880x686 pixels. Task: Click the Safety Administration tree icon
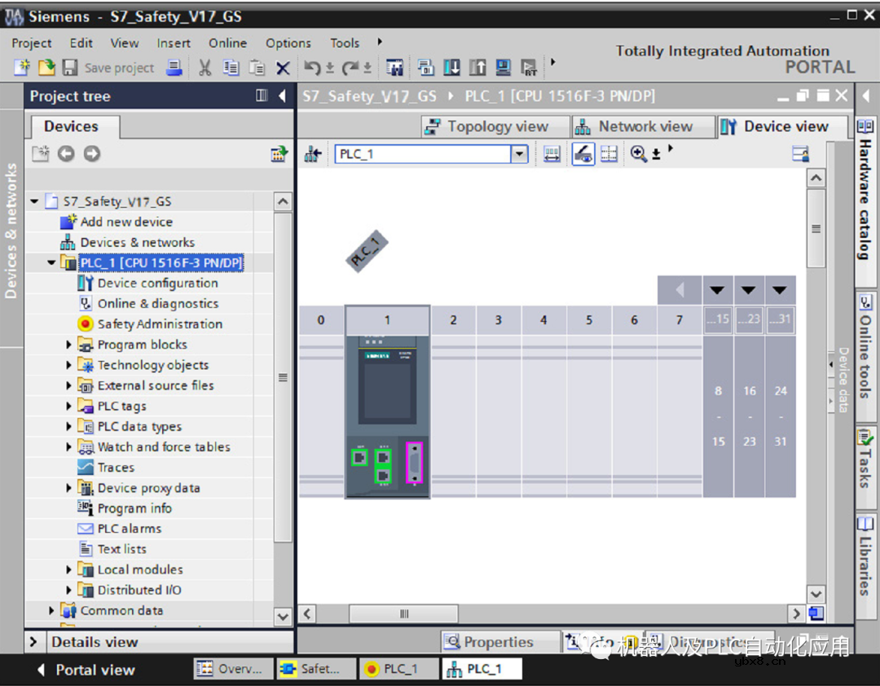point(86,324)
